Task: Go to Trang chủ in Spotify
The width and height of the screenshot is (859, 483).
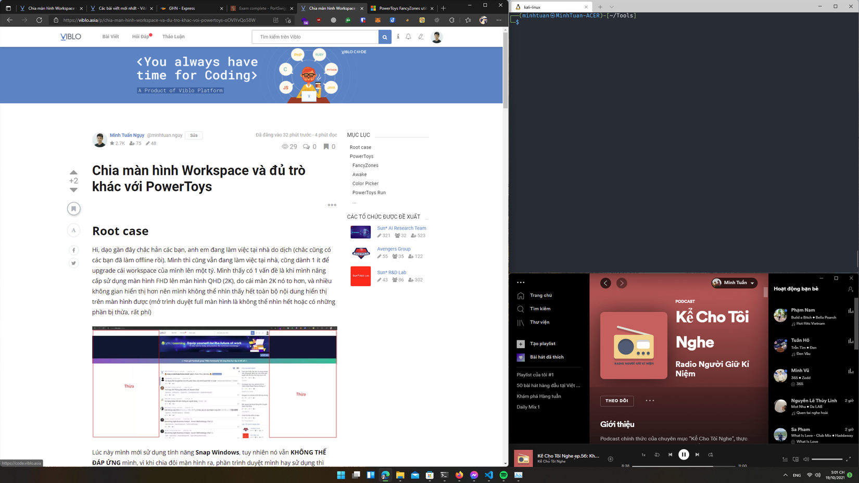Action: click(x=535, y=296)
